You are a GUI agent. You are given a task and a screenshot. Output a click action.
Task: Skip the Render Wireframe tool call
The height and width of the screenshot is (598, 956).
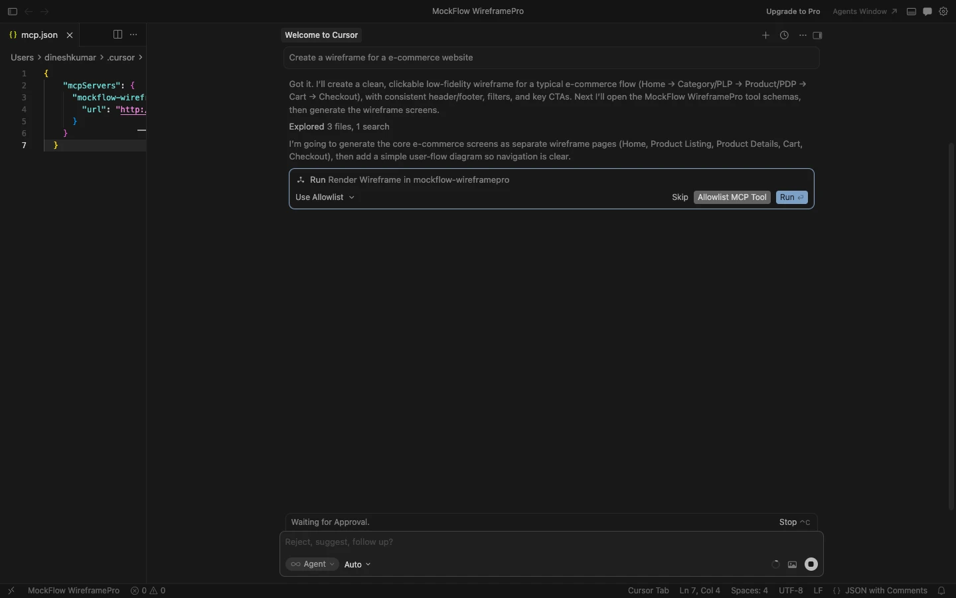pyautogui.click(x=680, y=197)
